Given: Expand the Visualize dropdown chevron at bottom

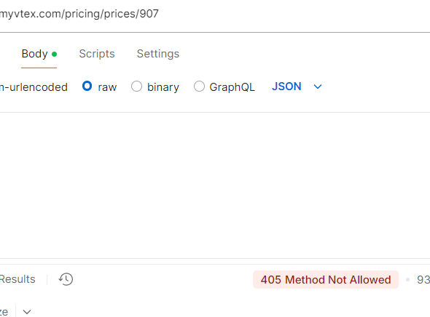Looking at the screenshot, I should click(27, 312).
